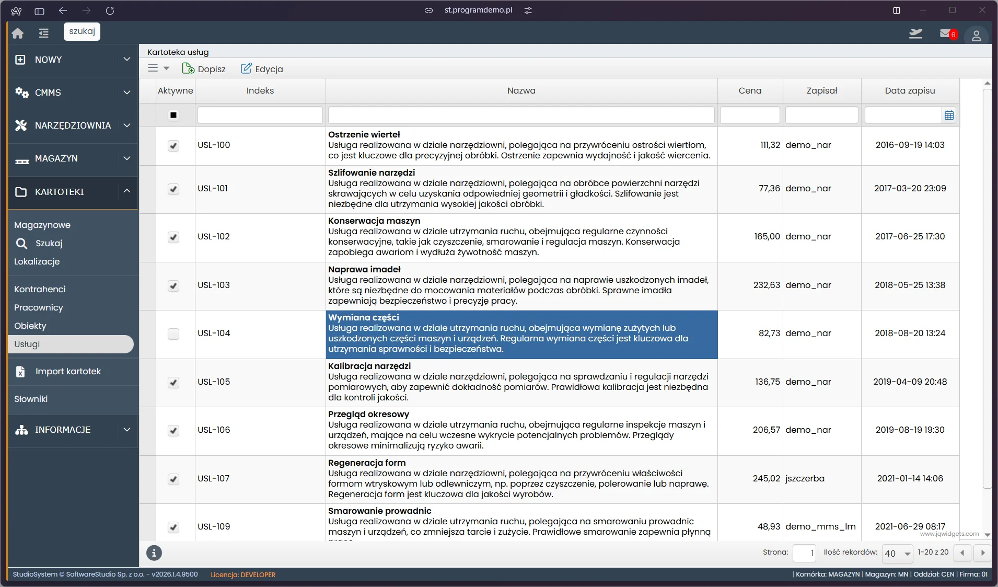The height and width of the screenshot is (587, 998).
Task: Go to the next page arrow
Action: pyautogui.click(x=982, y=553)
